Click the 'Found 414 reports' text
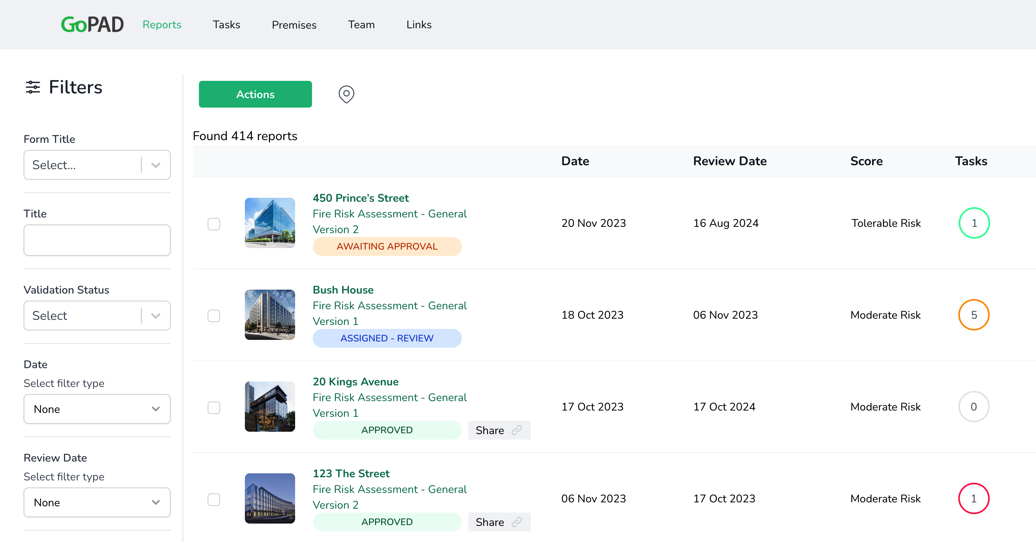 pyautogui.click(x=245, y=136)
